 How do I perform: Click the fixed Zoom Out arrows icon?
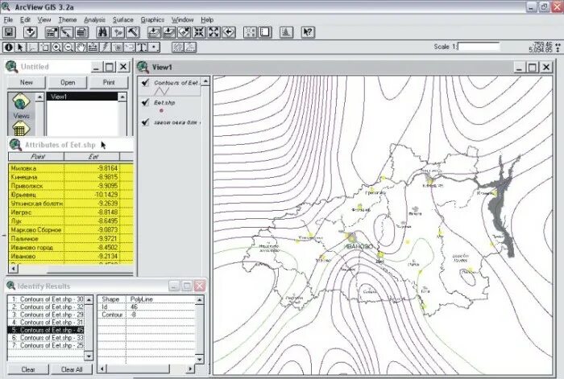pyautogui.click(x=214, y=32)
